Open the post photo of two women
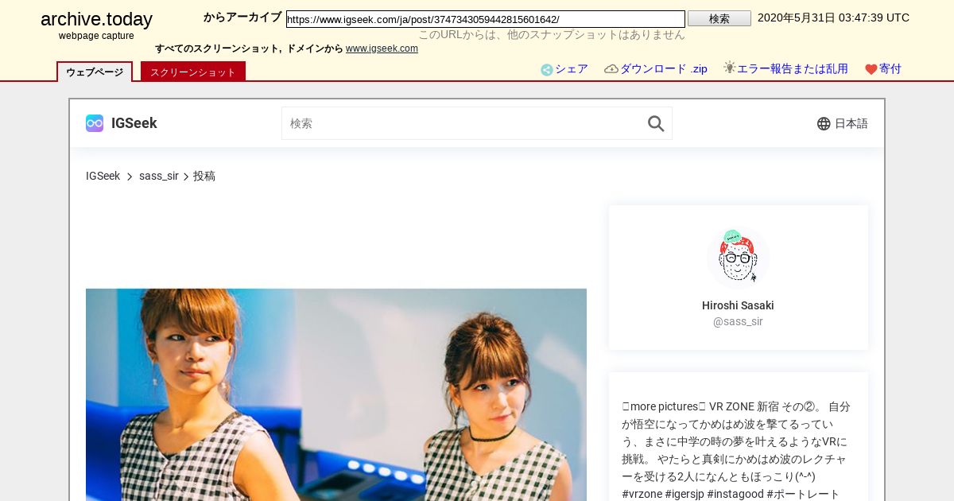Viewport: 954px width, 501px height. [x=336, y=394]
